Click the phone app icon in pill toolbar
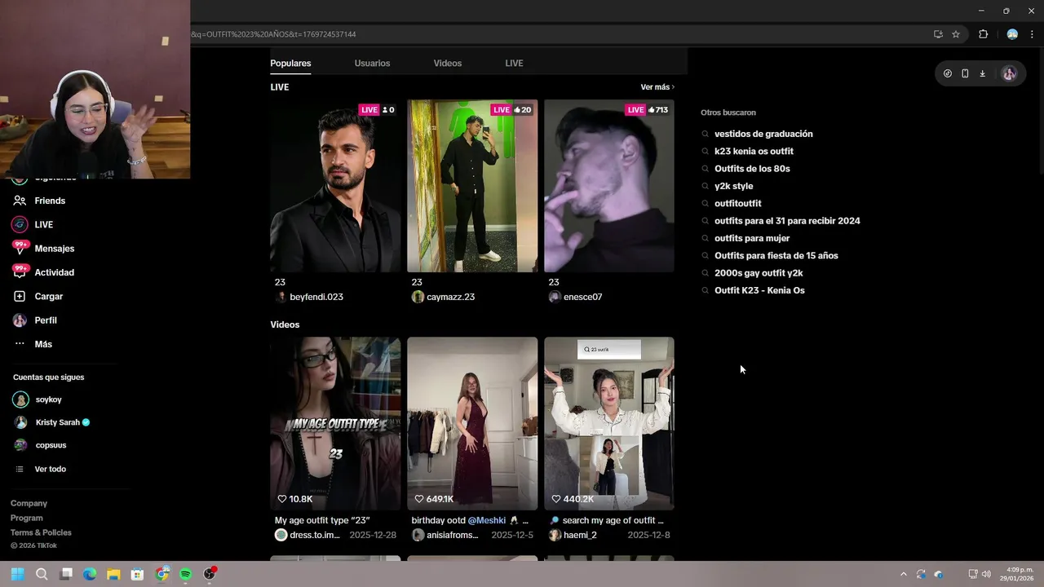This screenshot has width=1044, height=587. 965,73
